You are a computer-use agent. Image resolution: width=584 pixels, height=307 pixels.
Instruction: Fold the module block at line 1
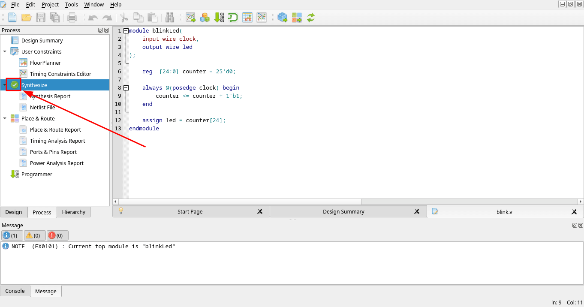126,31
